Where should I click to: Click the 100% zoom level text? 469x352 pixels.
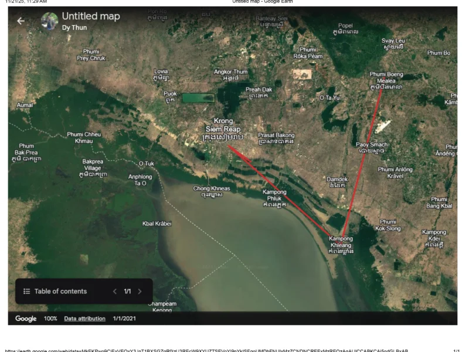[x=50, y=319]
